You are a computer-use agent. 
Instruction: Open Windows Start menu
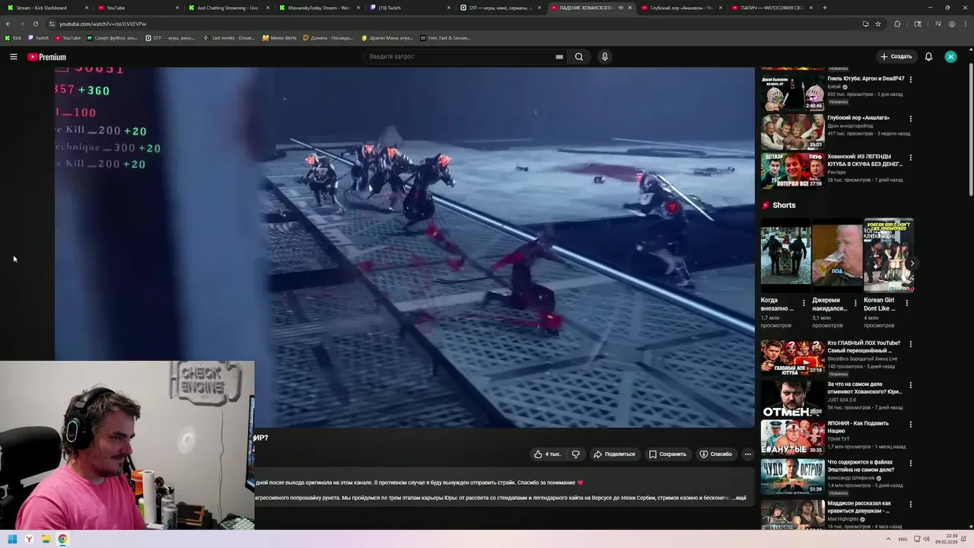pos(12,539)
